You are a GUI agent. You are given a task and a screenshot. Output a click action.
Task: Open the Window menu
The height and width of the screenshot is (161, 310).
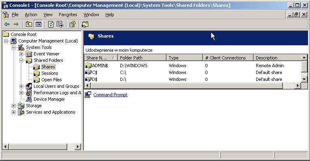coord(91,15)
